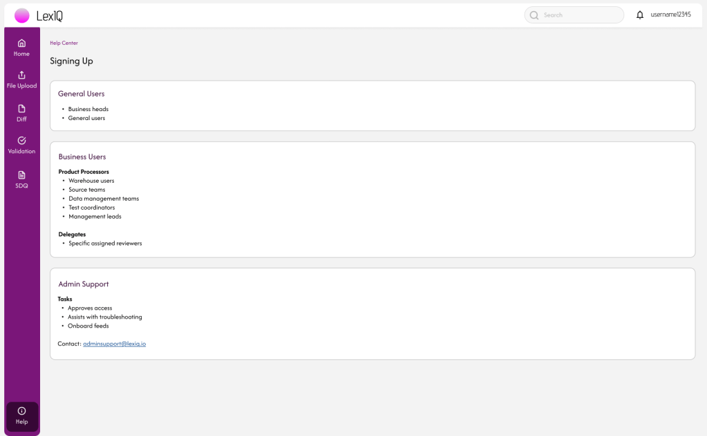Focus the Search input field
707x436 pixels.
(581, 15)
